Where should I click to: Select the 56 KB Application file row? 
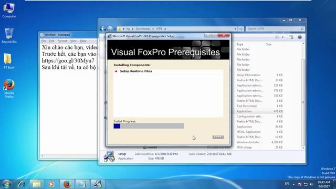[259, 127]
